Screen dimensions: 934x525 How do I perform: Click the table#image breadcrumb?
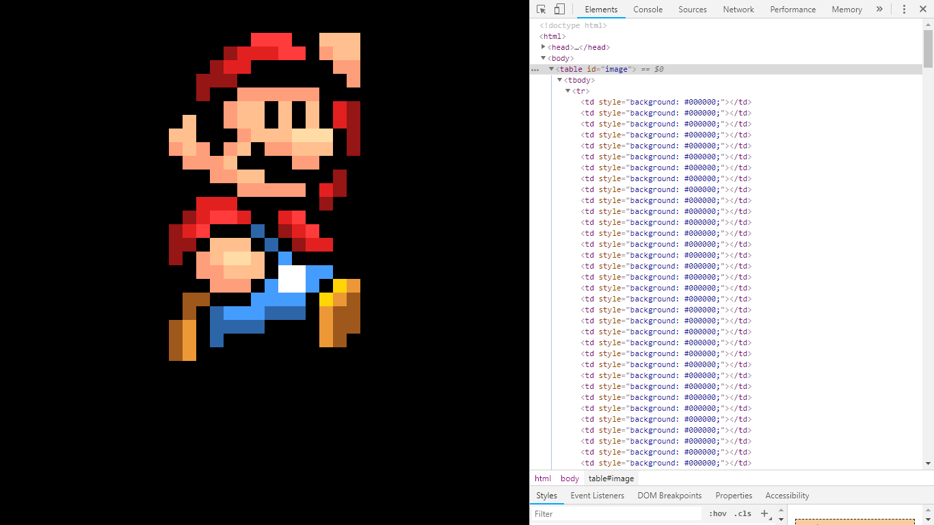(611, 479)
